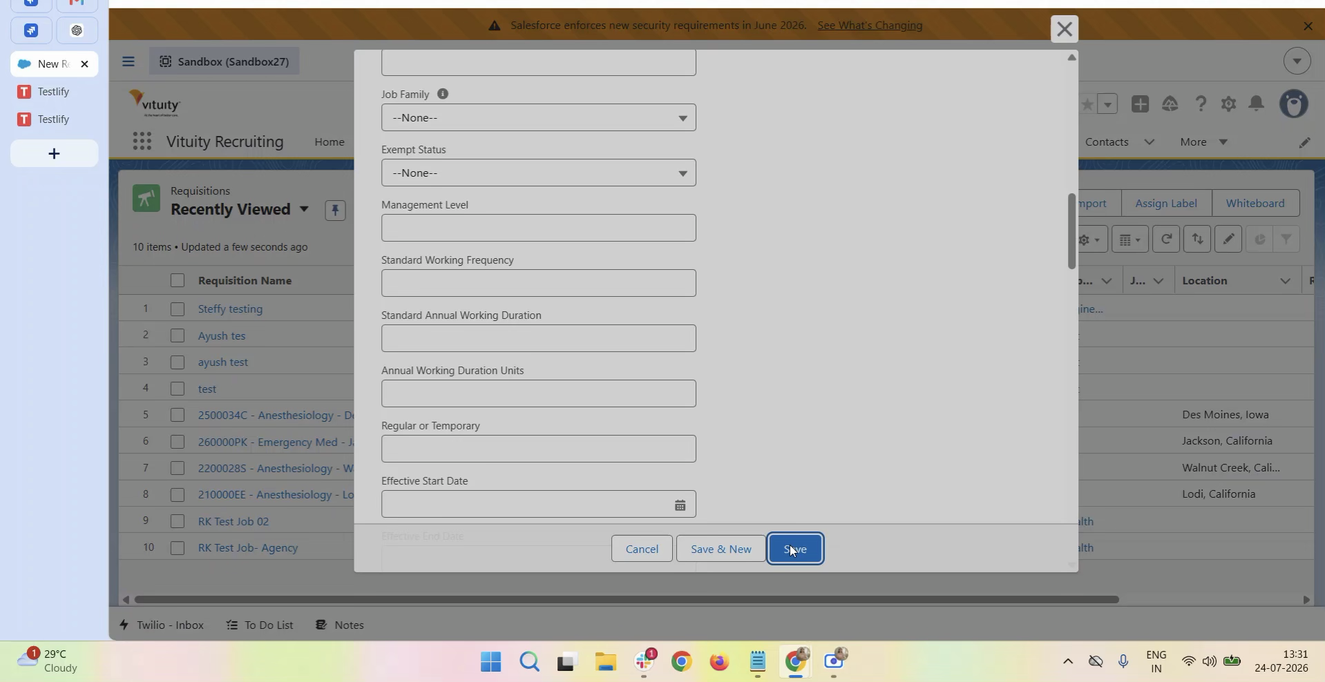Open File Explorer from the taskbar

605,662
